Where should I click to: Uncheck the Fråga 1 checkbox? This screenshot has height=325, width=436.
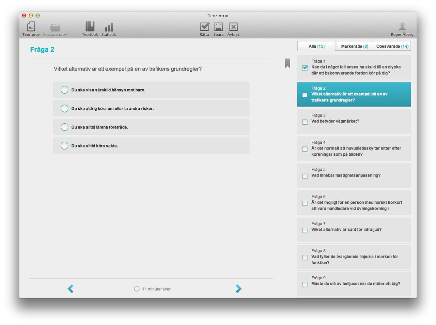click(305, 68)
